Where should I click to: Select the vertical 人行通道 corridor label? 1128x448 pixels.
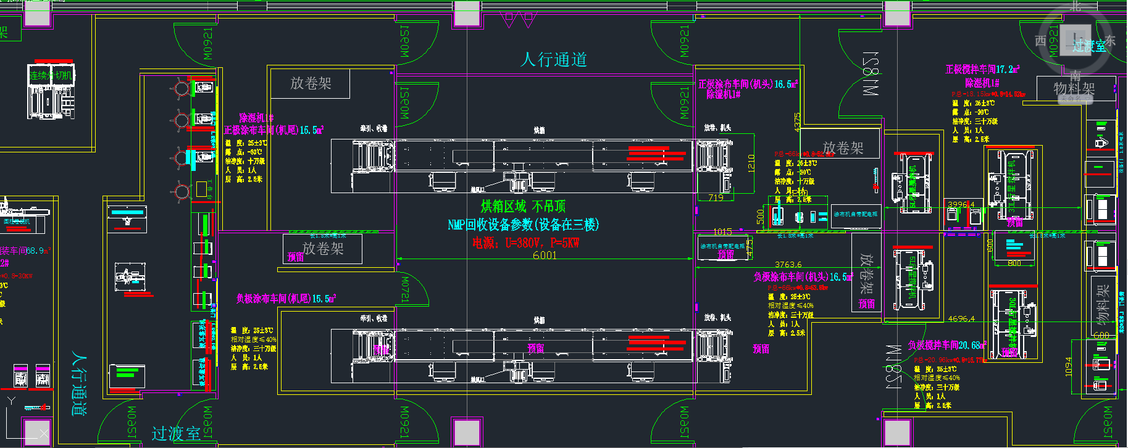point(79,384)
